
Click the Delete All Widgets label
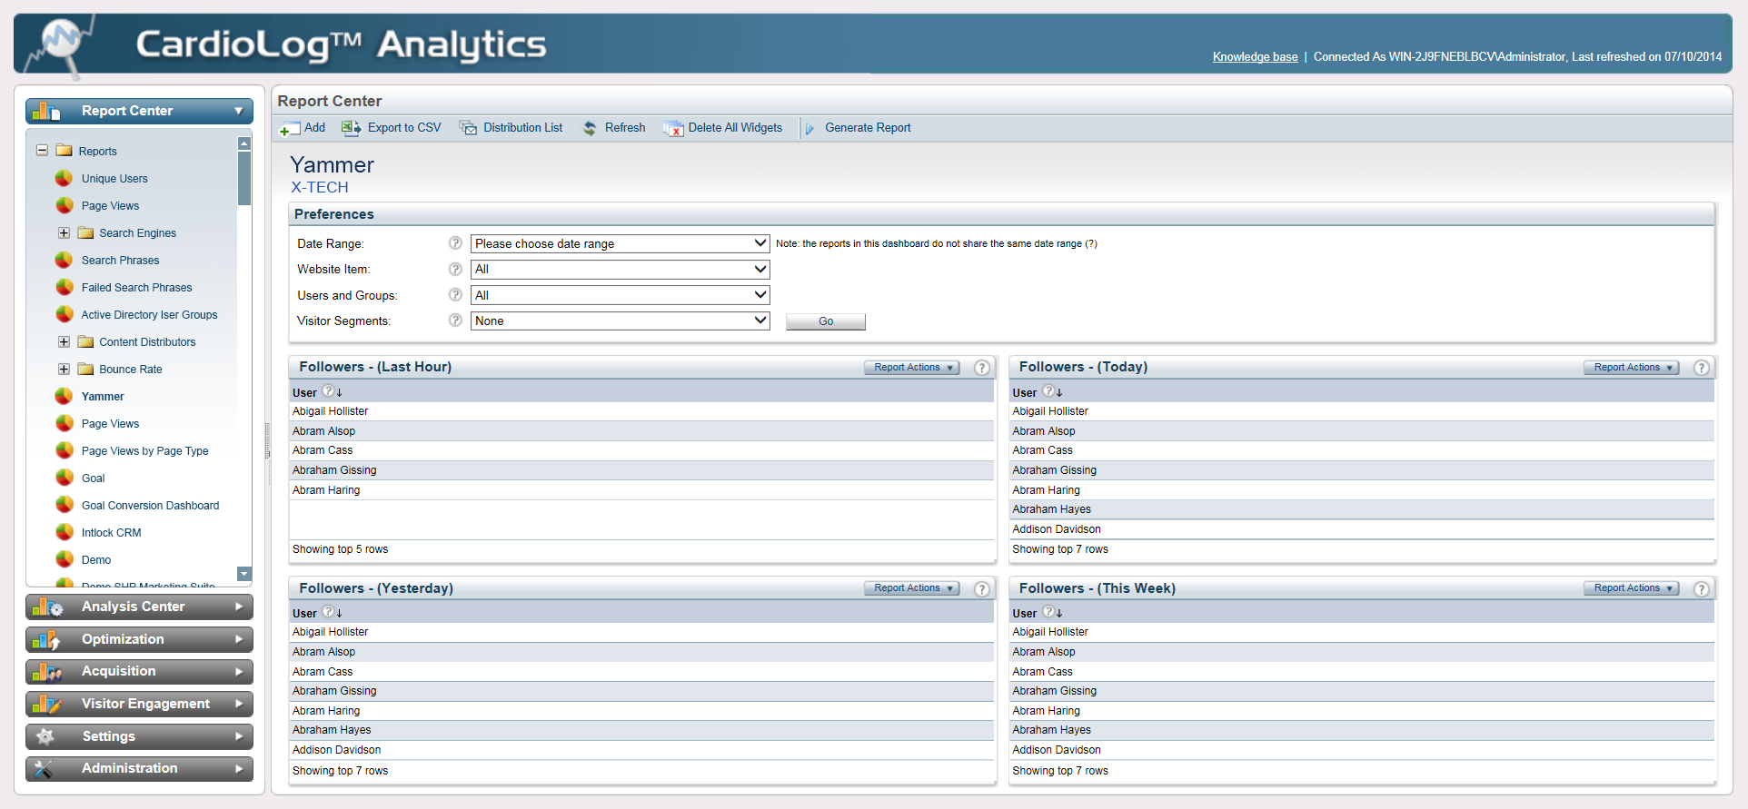pyautogui.click(x=735, y=128)
